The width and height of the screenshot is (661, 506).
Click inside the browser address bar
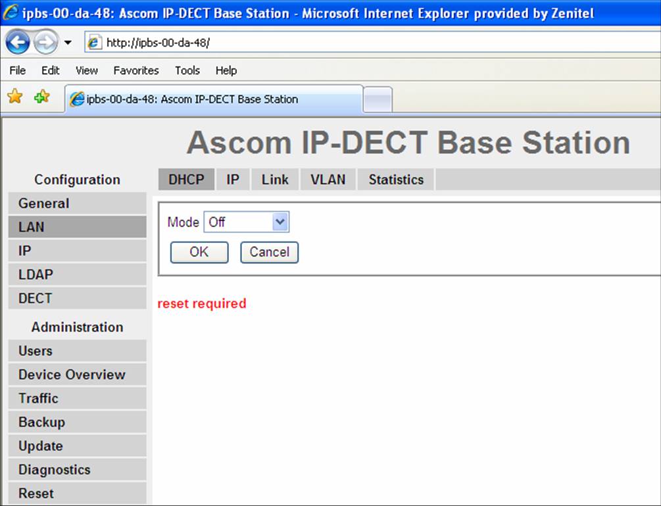coord(263,41)
